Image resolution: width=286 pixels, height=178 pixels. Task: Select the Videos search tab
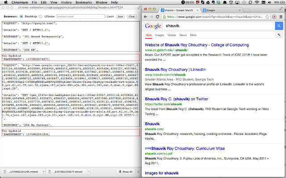[172, 35]
